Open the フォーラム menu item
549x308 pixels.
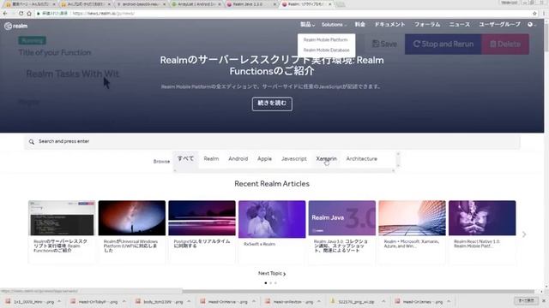(427, 25)
